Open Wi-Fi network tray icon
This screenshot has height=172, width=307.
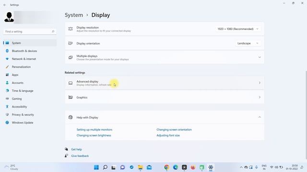(272, 167)
